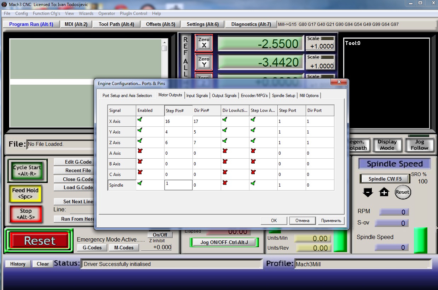The image size is (438, 290).
Task: Switch to MDI (Alt-2) screen
Action: tap(76, 24)
